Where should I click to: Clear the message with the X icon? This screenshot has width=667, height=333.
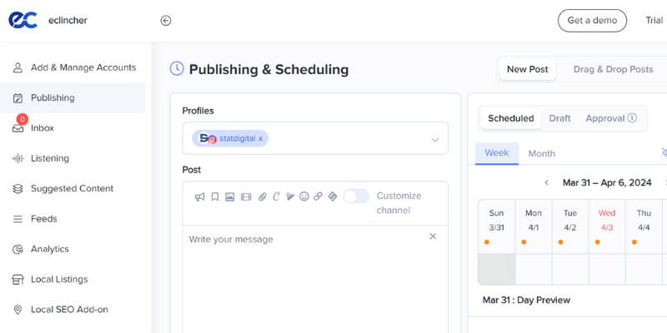tap(433, 236)
